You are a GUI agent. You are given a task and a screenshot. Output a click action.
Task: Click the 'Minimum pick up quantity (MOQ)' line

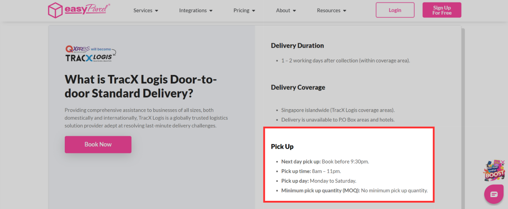[354, 191]
